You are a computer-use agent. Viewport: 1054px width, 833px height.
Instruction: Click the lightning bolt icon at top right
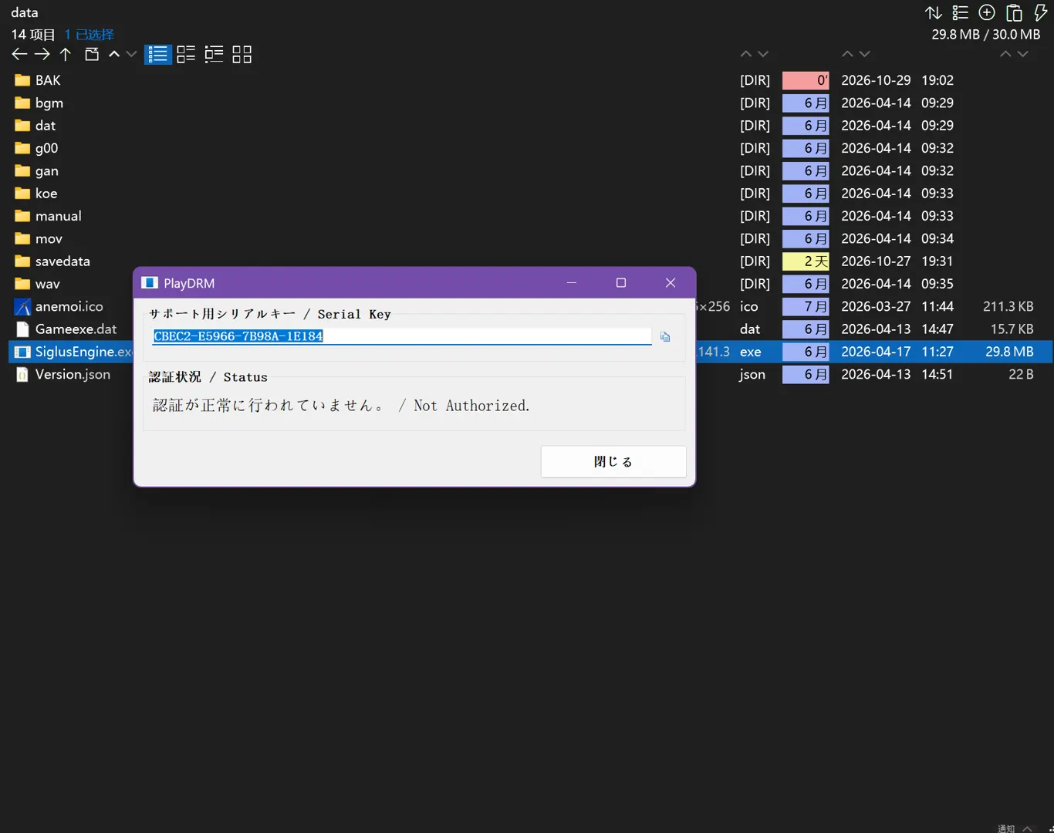(1040, 12)
